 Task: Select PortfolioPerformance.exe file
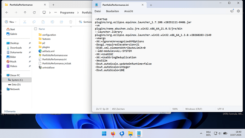(x=53, y=55)
